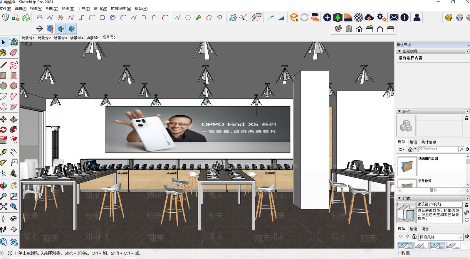This screenshot has width=470, height=259.
Task: Switch to scene tab 场景号4
Action: [76, 38]
